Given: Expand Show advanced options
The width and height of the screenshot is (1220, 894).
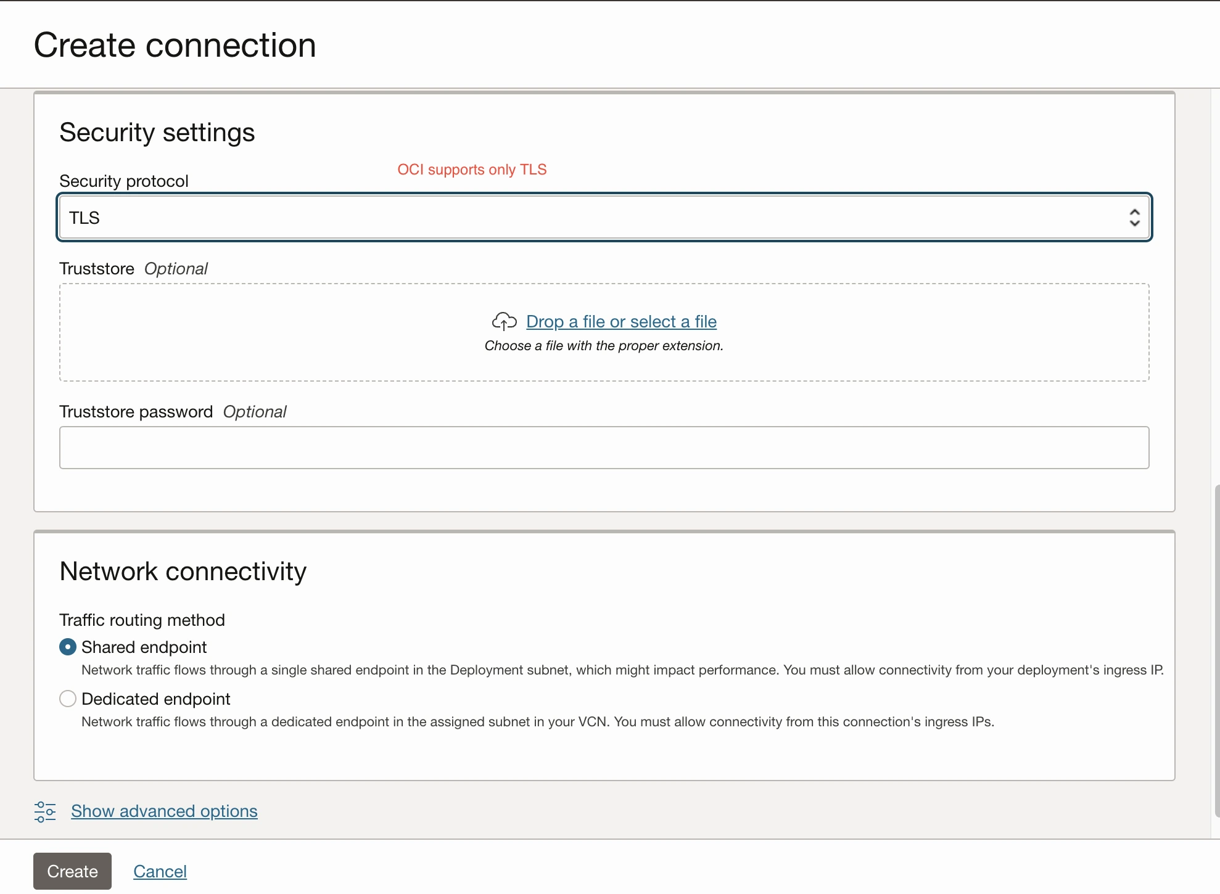Looking at the screenshot, I should click(x=164, y=811).
